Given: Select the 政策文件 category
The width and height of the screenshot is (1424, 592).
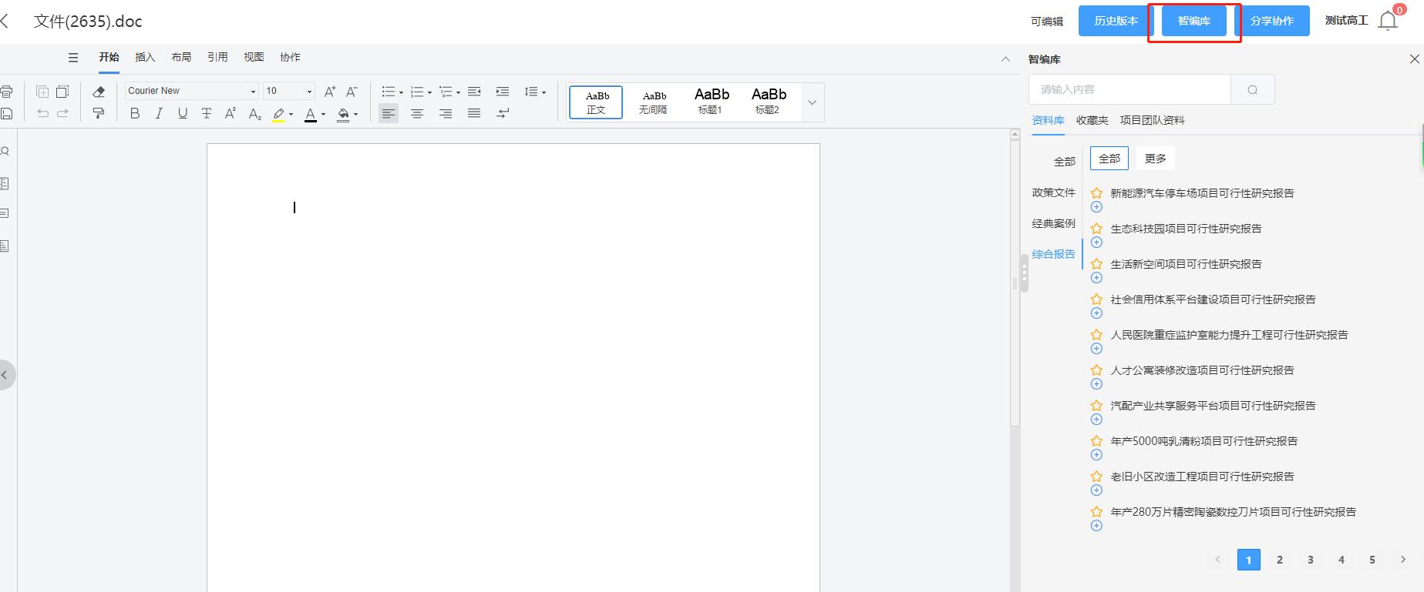Looking at the screenshot, I should [1054, 192].
